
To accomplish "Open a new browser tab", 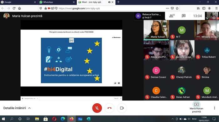I will tap(118, 2).
